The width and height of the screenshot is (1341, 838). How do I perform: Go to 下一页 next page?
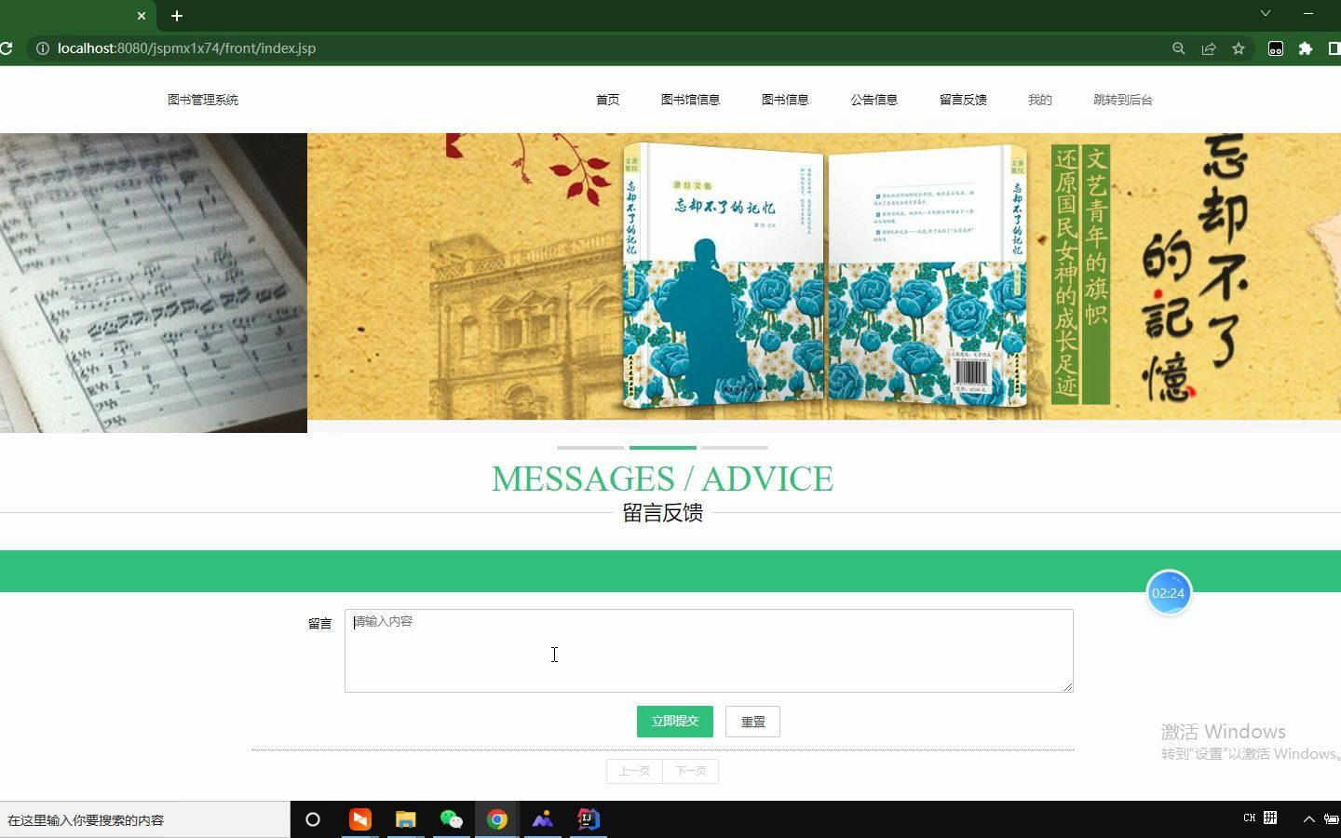click(x=690, y=771)
